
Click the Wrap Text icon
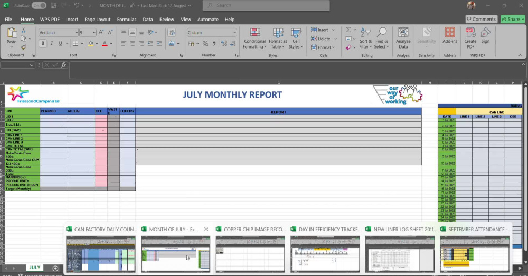[172, 32]
